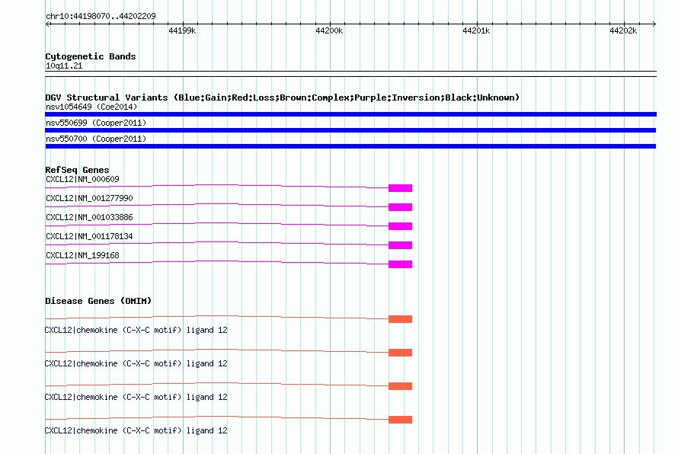Open the topmost CXCL12 chemokine ligand 12 OMIM link
The image size is (678, 454).
click(x=136, y=330)
